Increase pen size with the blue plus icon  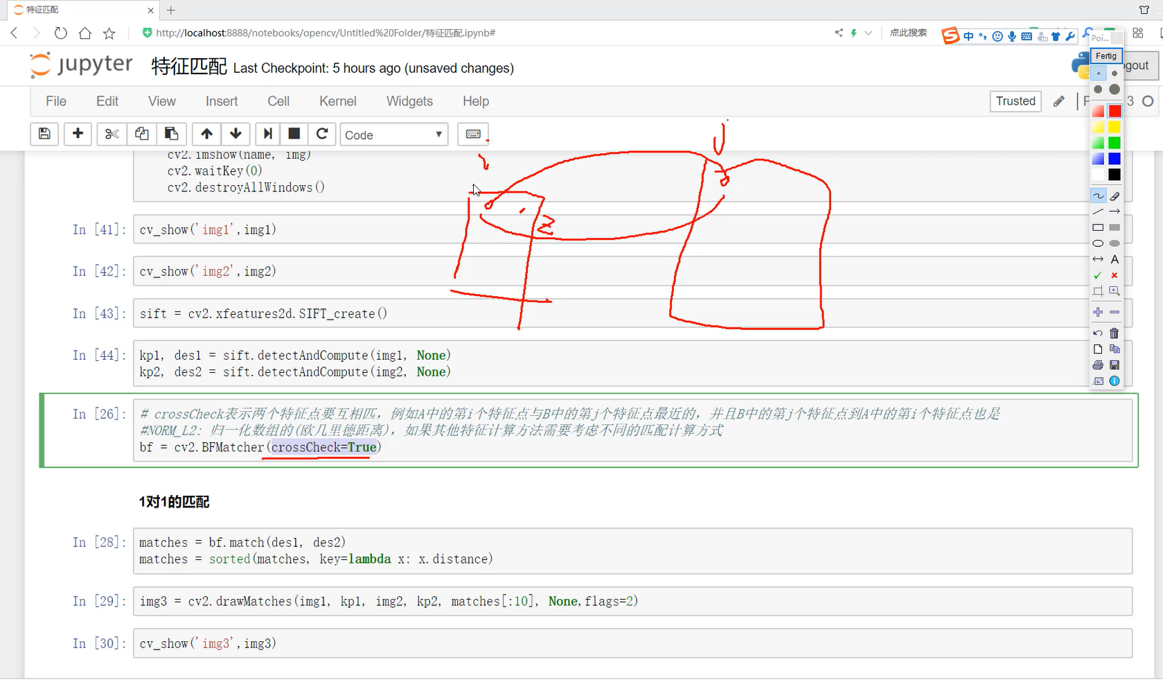1099,313
